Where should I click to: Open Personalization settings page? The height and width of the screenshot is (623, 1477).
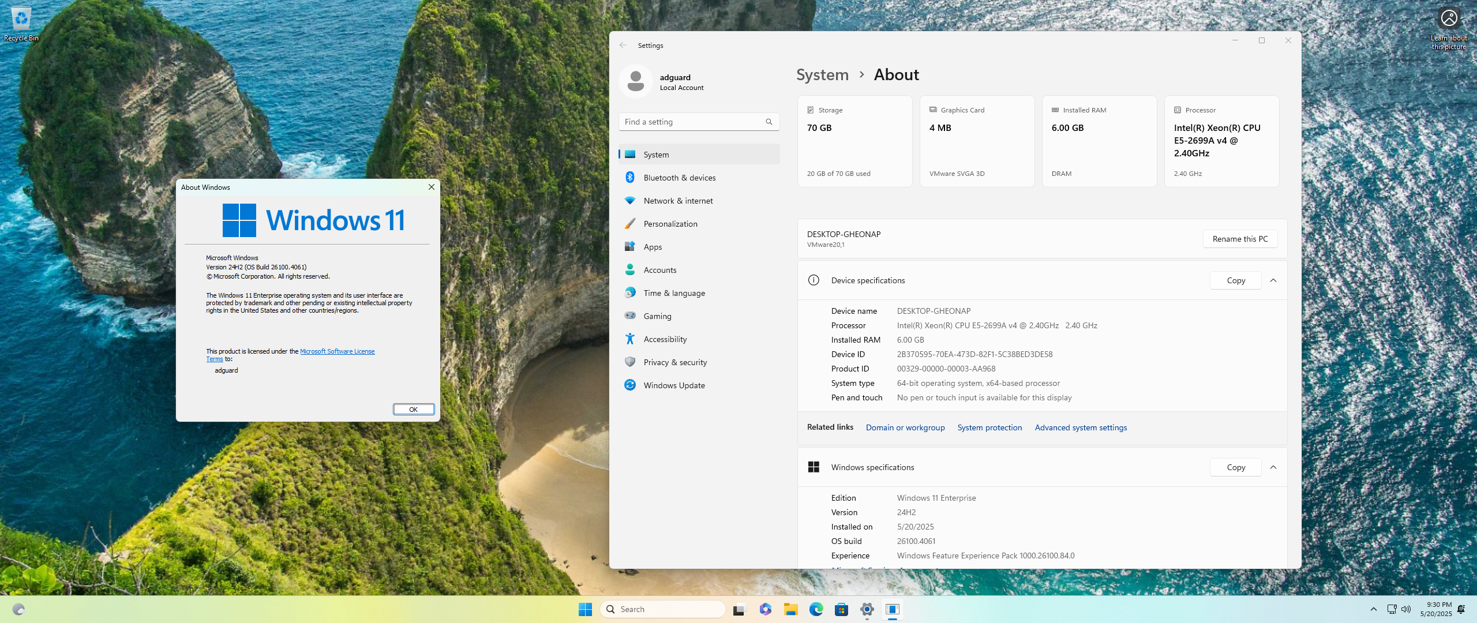[670, 224]
